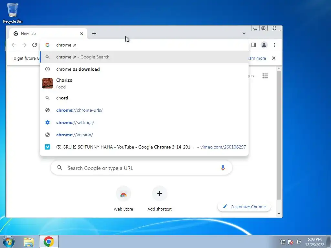Click the page scrollbar up arrow
Image resolution: width=331 pixels, height=248 pixels.
click(279, 68)
